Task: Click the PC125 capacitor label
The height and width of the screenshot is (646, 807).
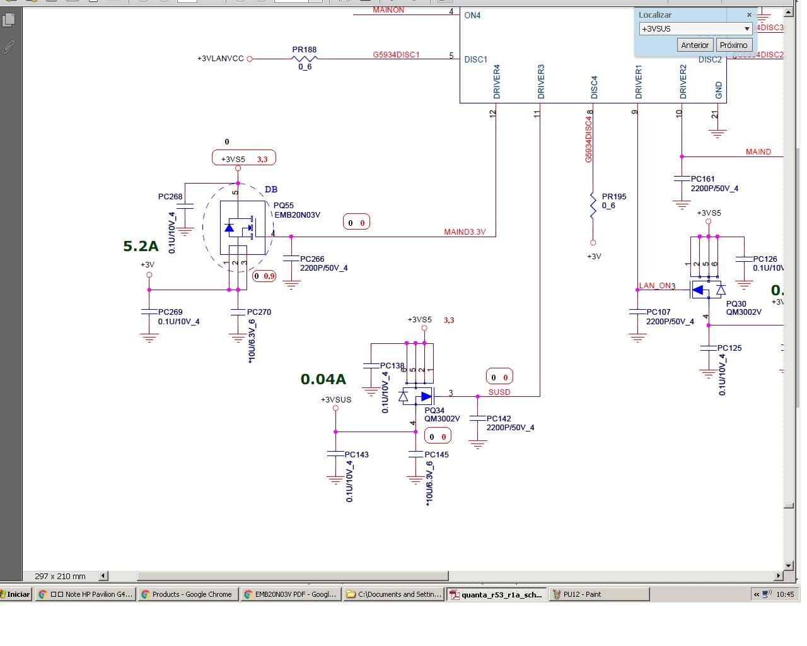Action: [x=729, y=348]
